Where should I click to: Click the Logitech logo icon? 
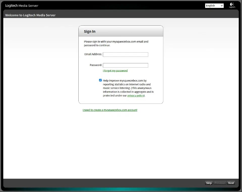[x=232, y=5]
